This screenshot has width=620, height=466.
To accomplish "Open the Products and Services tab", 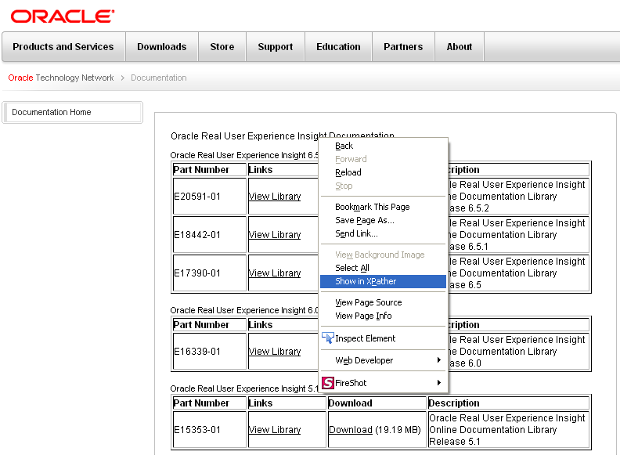I will [x=63, y=47].
